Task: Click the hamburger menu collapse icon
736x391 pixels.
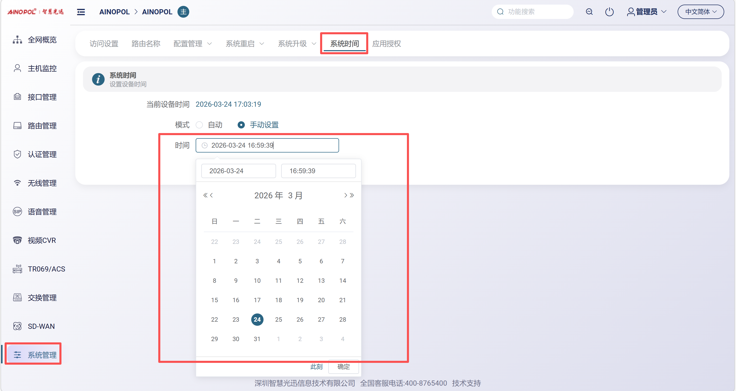Action: pos(81,12)
